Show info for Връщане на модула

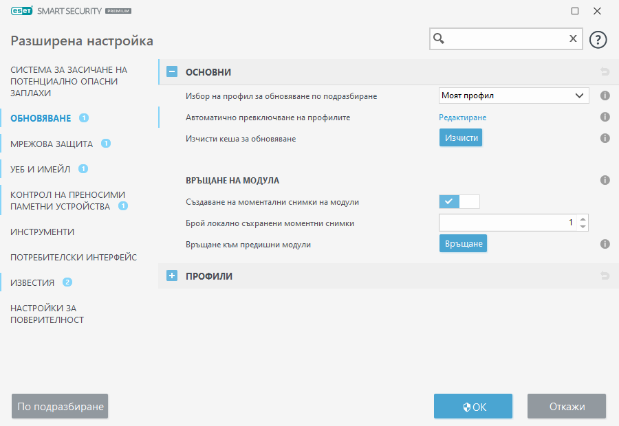coord(605,180)
